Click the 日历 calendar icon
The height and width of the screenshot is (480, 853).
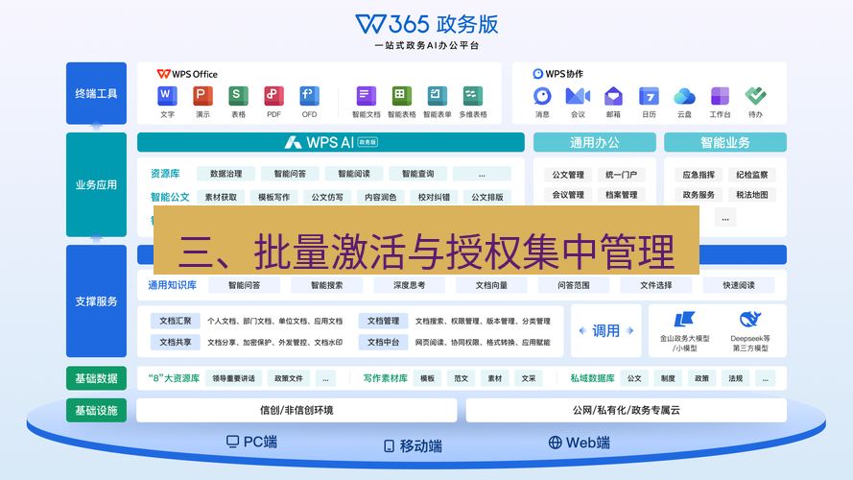(x=649, y=96)
